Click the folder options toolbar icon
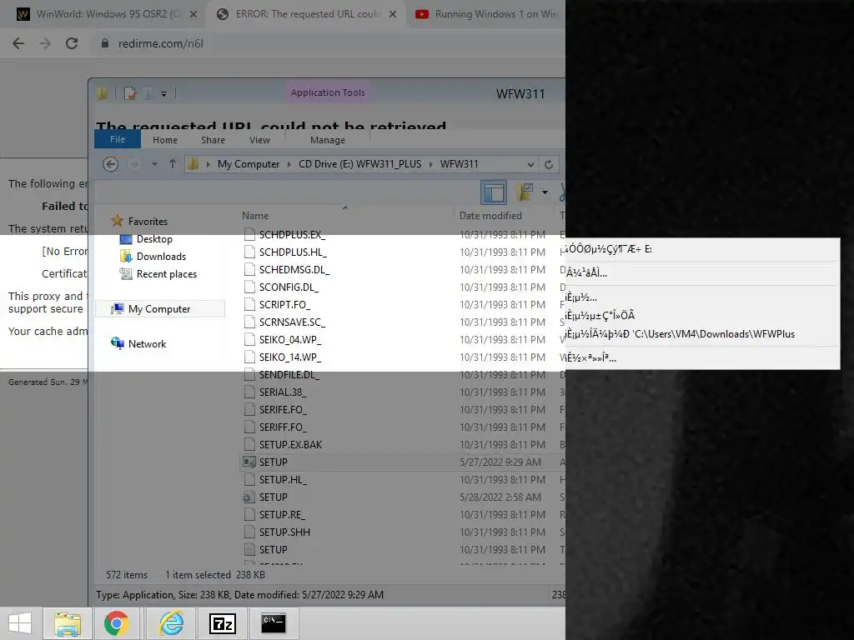Screen dimensions: 854x640 525,192
